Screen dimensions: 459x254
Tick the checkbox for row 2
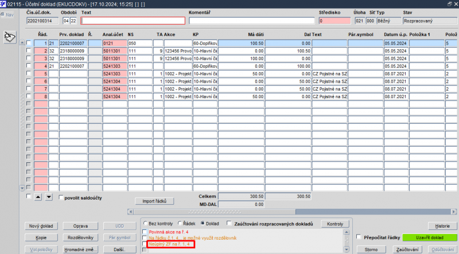point(29,50)
